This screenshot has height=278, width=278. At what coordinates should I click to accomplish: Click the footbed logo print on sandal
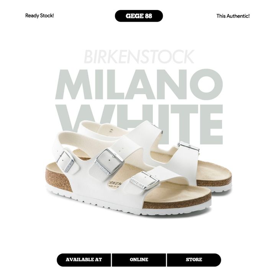[x=115, y=184]
